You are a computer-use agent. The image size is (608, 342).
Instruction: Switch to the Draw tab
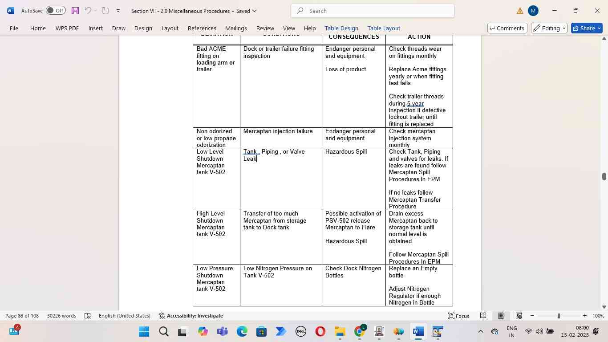119,28
